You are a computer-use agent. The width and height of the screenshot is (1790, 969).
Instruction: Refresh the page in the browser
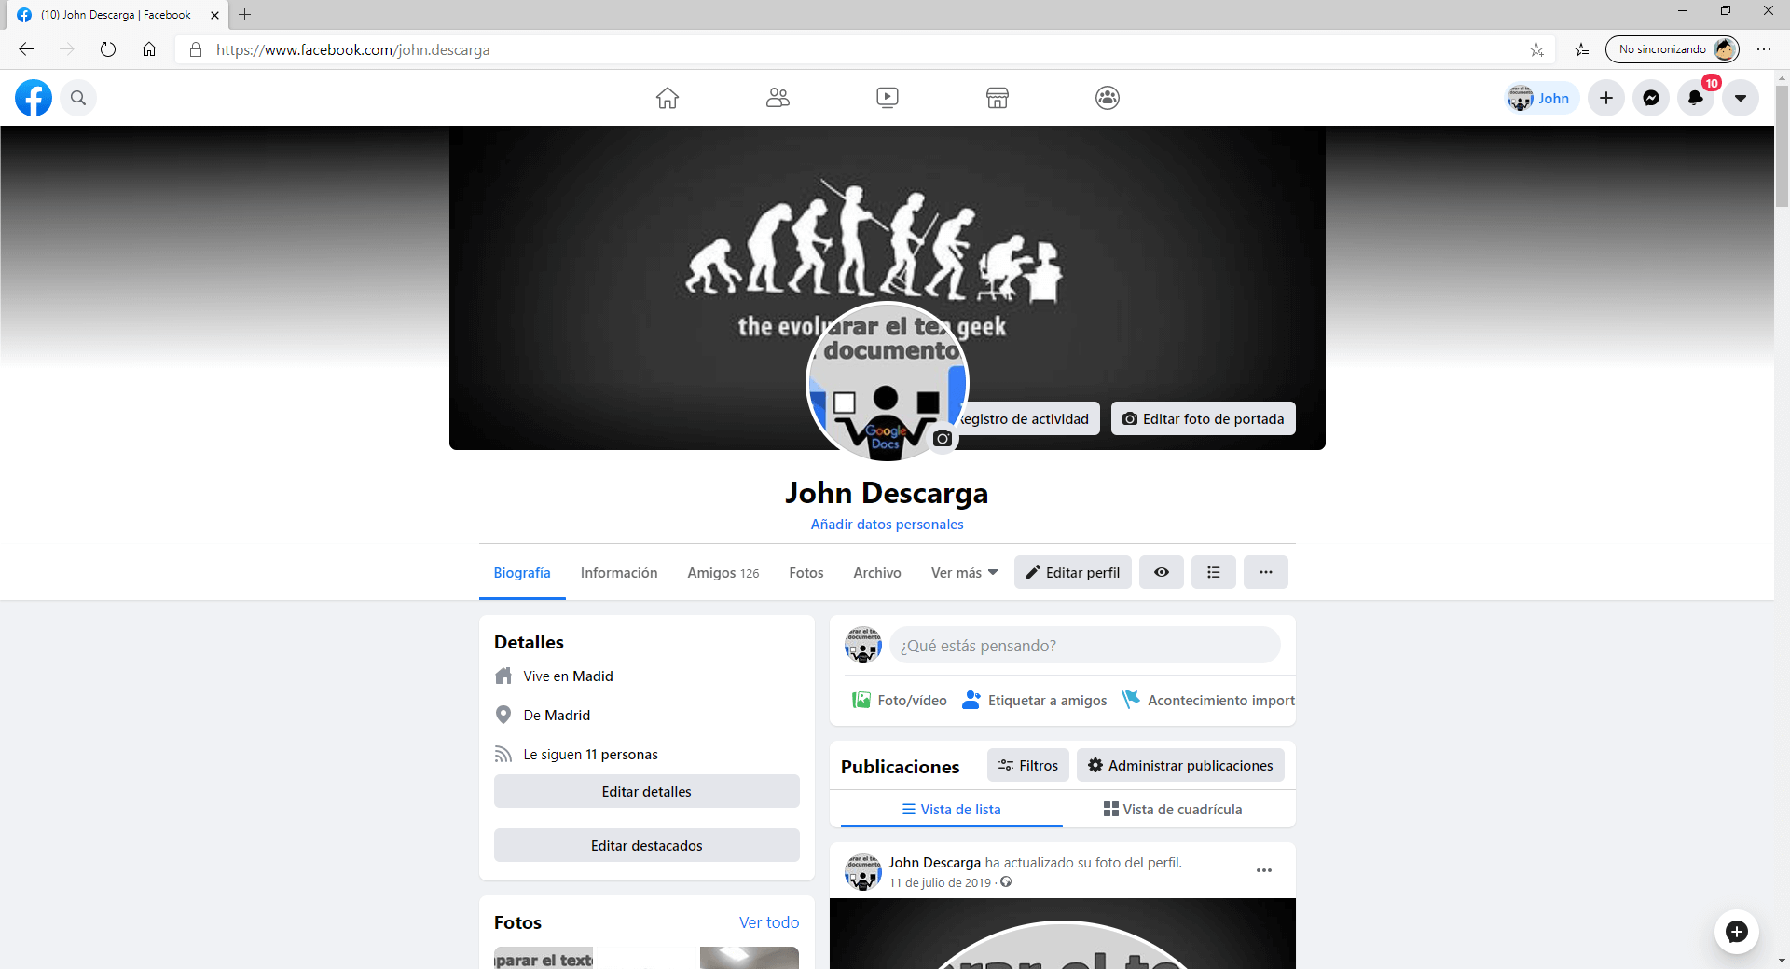(x=108, y=49)
